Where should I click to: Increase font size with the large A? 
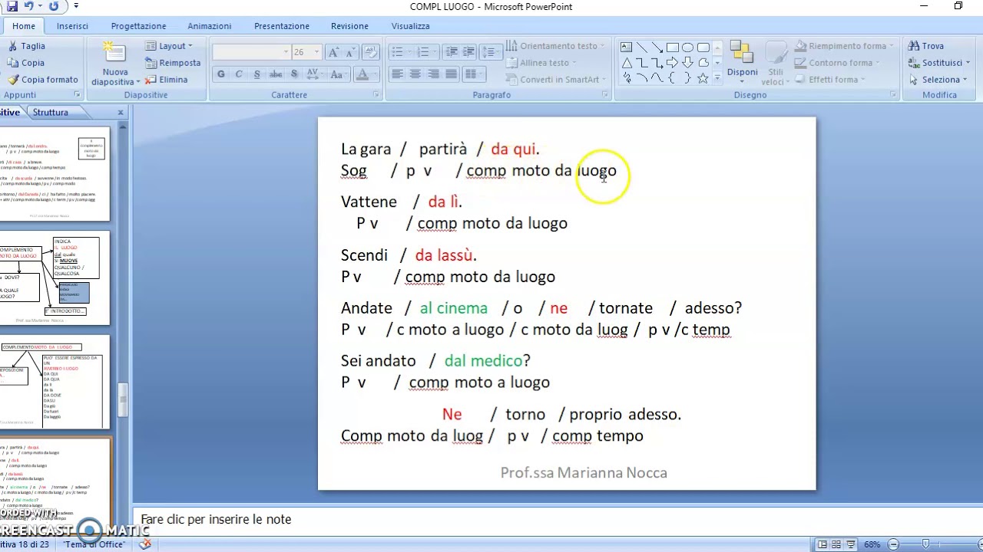(333, 52)
